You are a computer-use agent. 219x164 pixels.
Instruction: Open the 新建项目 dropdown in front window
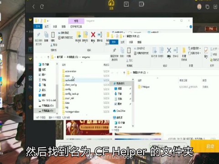pos(194,48)
